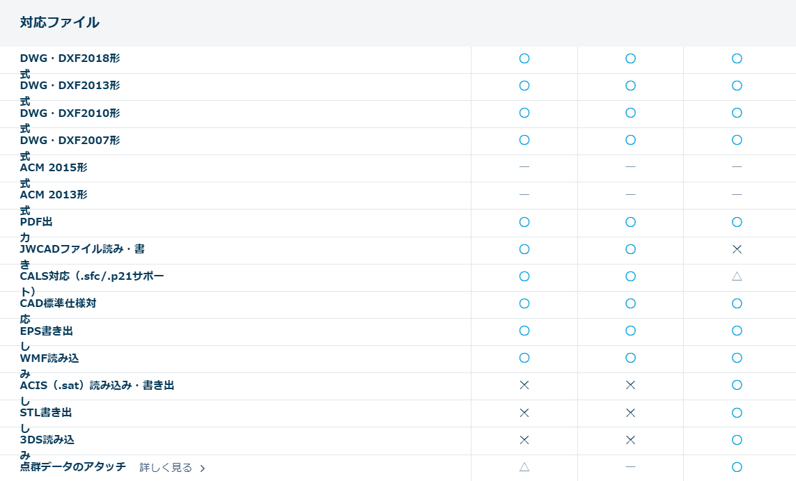Select the DWG・DXF2013形式 row label
Viewport: 796px width, 481px height.
[70, 86]
